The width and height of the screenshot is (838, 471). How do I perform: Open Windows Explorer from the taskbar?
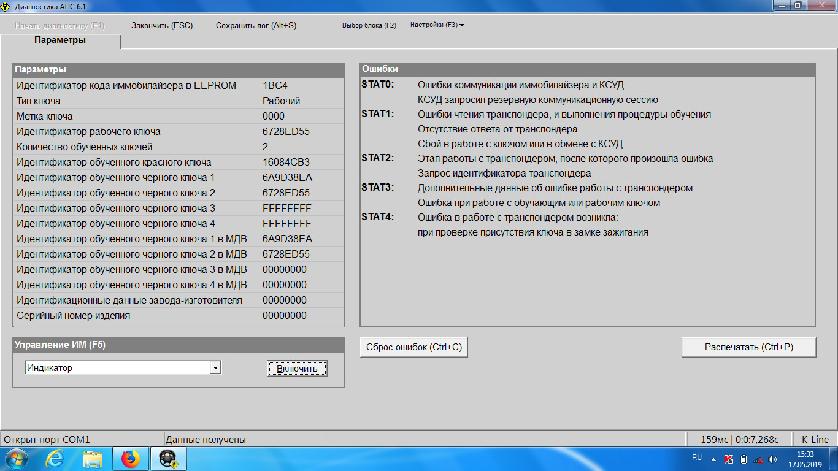coord(93,458)
